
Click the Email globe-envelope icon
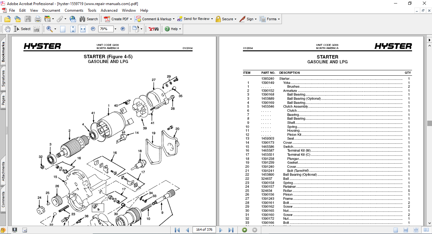pos(73,19)
